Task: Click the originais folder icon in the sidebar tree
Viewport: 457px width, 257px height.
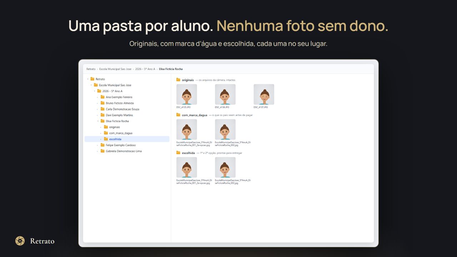Action: pyautogui.click(x=106, y=127)
